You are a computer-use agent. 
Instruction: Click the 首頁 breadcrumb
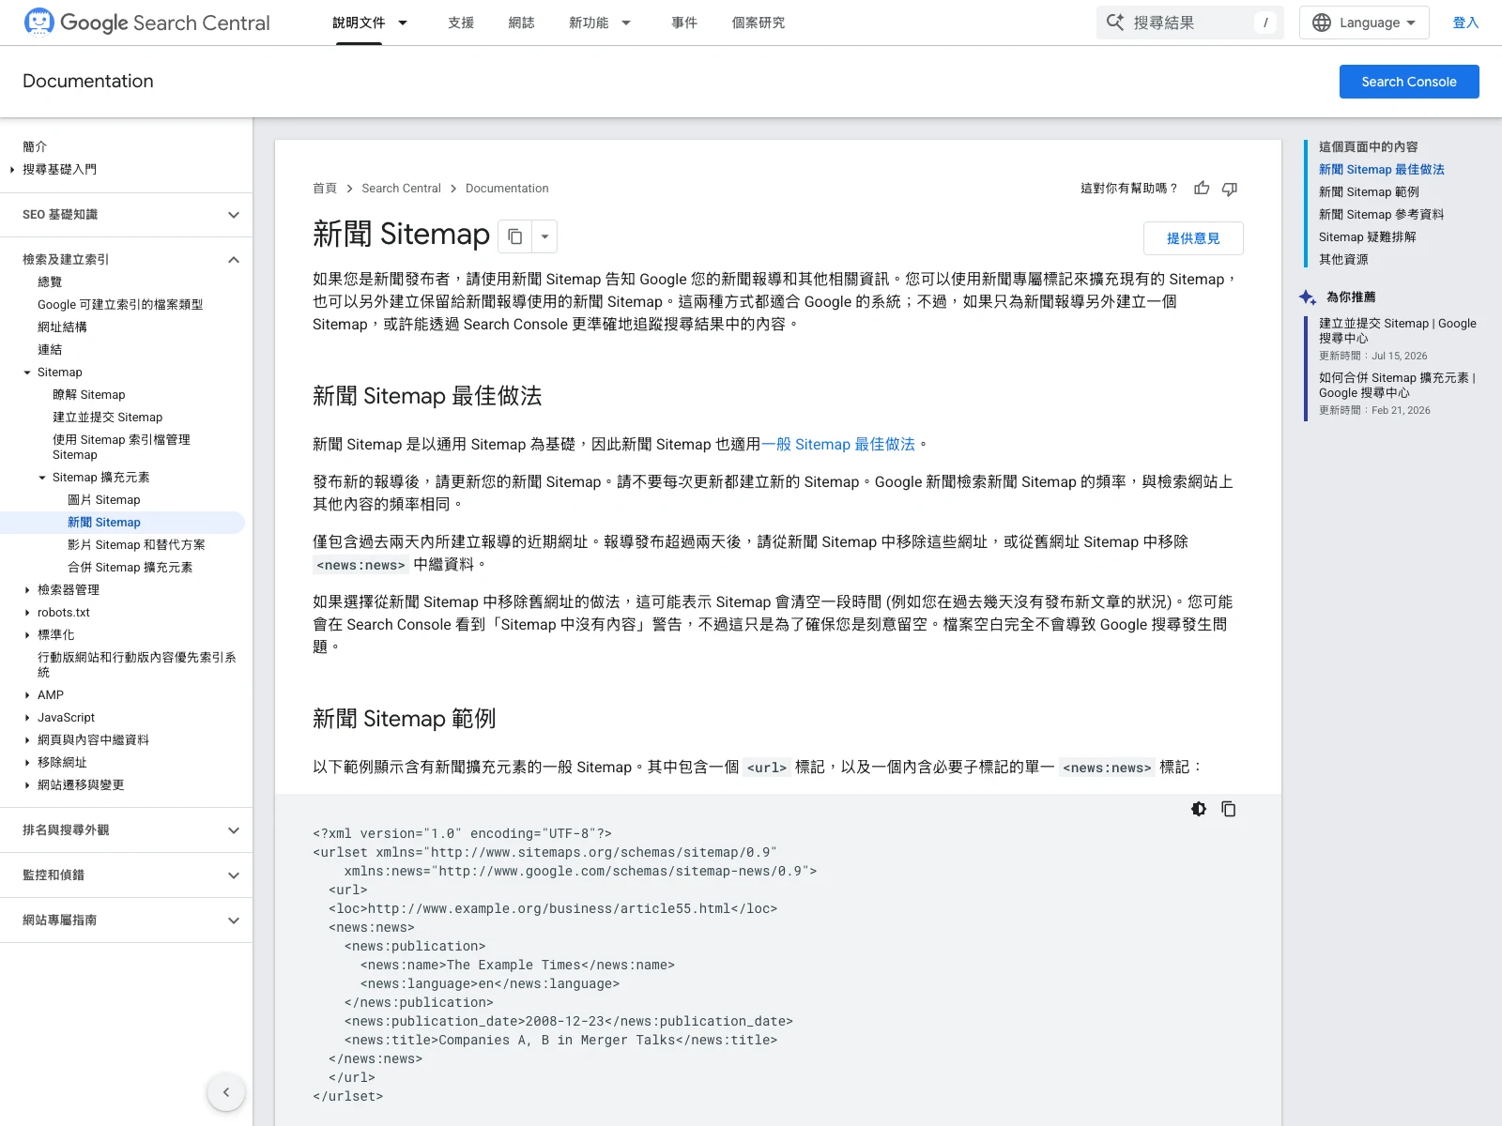(325, 189)
